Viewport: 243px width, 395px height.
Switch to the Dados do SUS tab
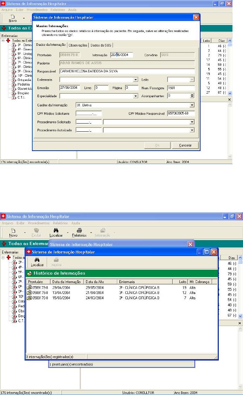(x=101, y=45)
